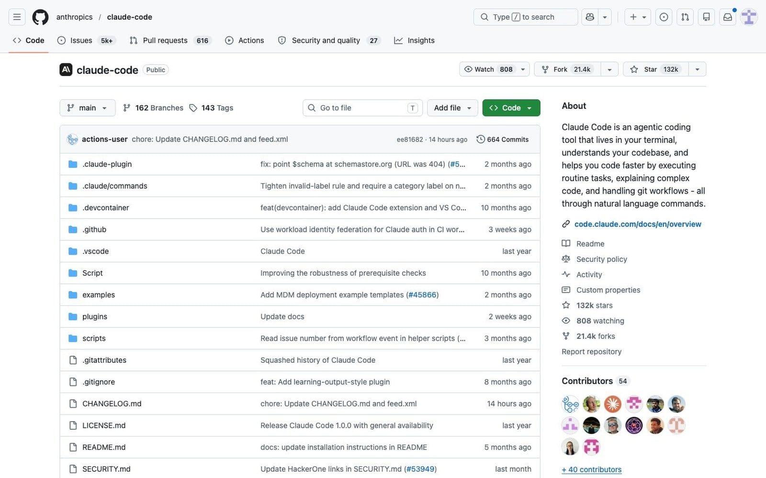
Task: Open the Actions tab
Action: tap(245, 41)
